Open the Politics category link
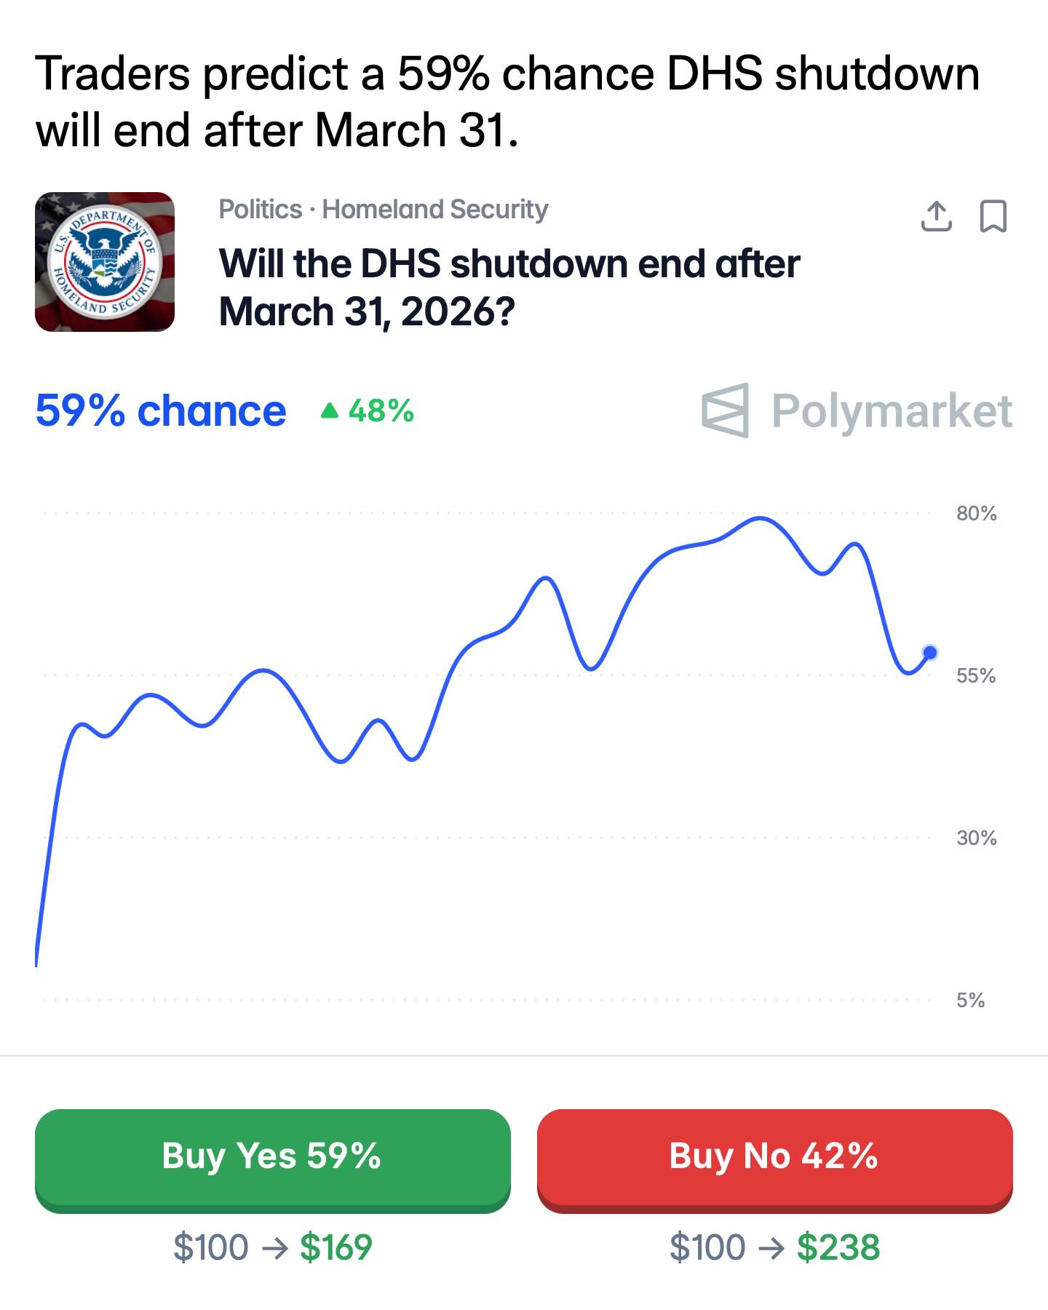This screenshot has height=1310, width=1048. (x=260, y=210)
